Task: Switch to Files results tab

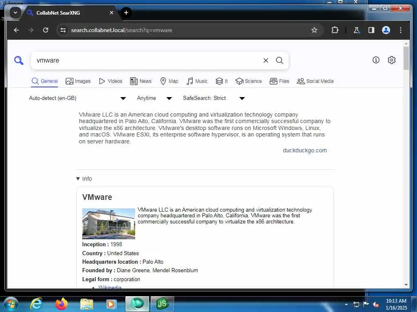Action: (x=279, y=81)
